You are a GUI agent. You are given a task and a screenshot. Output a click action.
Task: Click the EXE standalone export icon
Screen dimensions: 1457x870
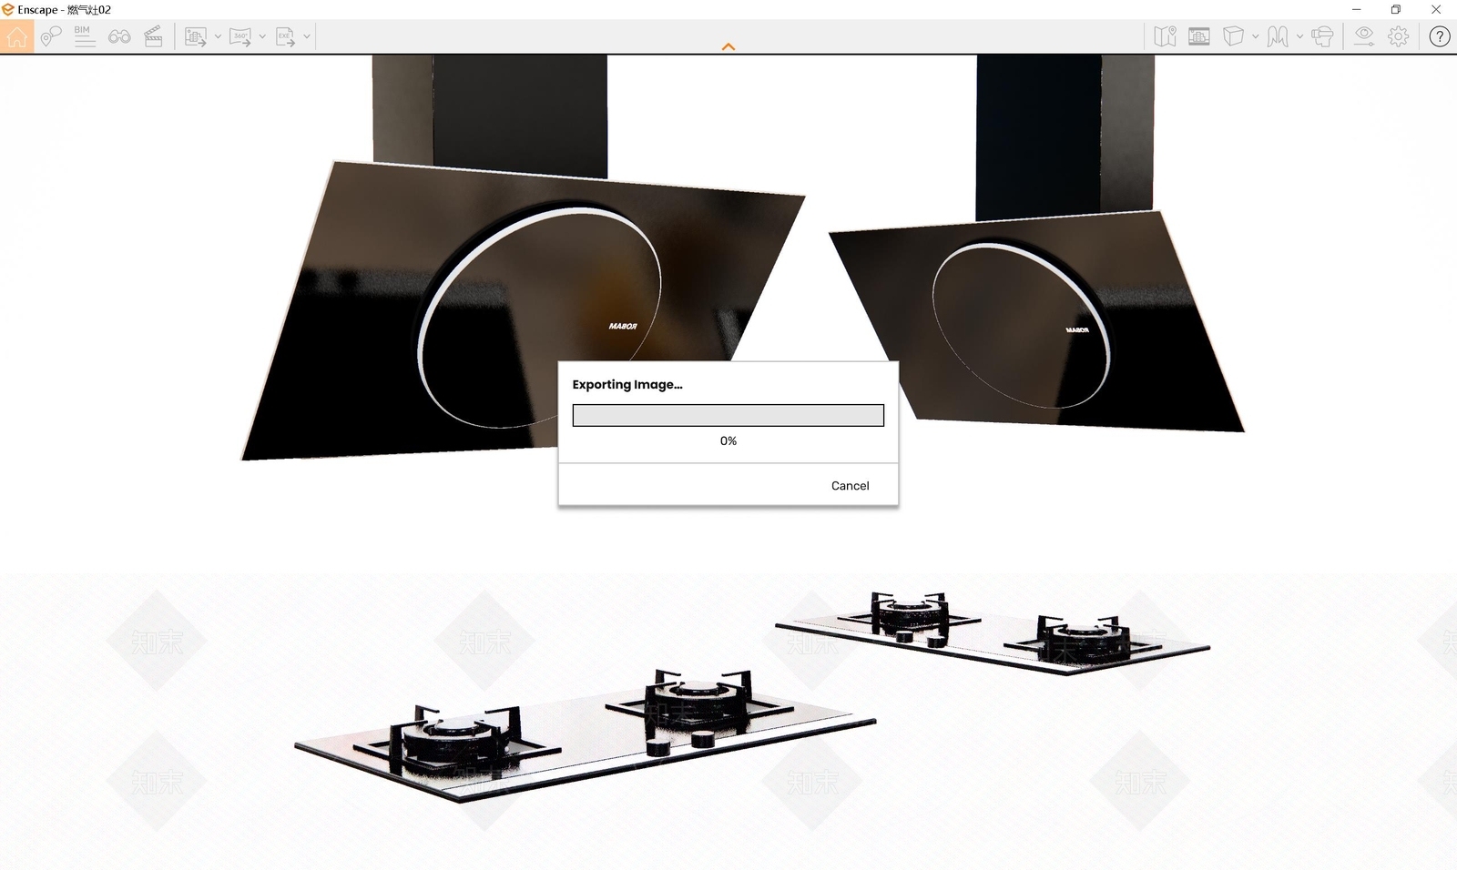pyautogui.click(x=285, y=36)
